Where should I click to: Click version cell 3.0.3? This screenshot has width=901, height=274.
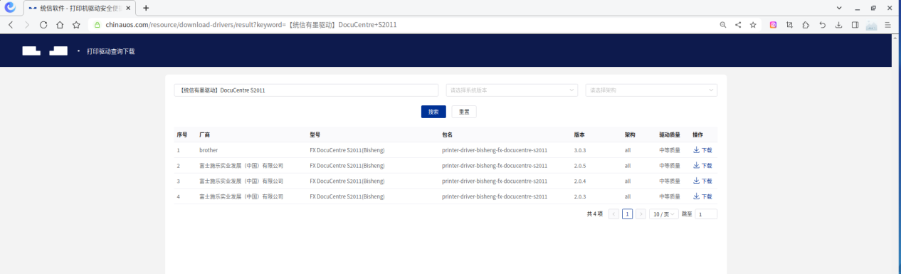pyautogui.click(x=581, y=150)
